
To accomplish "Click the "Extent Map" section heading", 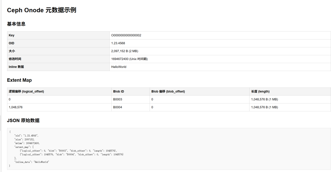I will pos(19,80).
